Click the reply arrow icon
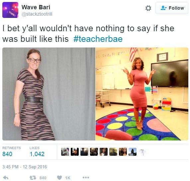This screenshot has width=190, height=181. pos(6,178)
